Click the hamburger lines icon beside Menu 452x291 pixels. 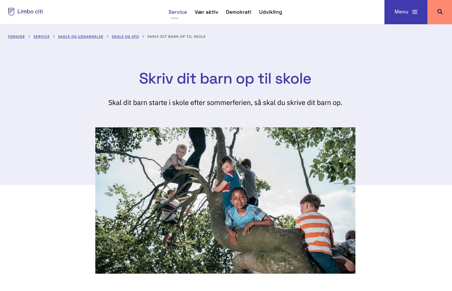click(x=415, y=12)
